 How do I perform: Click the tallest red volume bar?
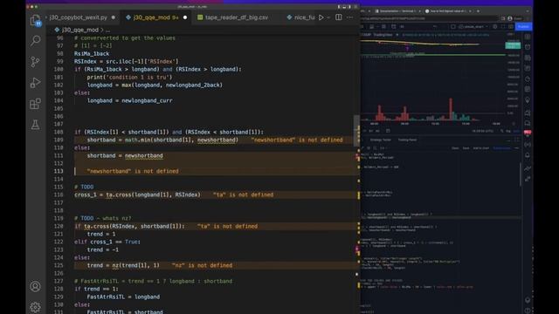[x=451, y=109]
